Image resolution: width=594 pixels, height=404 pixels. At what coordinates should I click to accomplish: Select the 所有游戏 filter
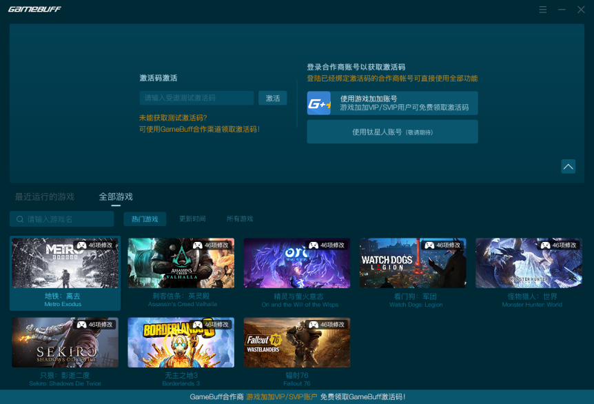point(240,219)
